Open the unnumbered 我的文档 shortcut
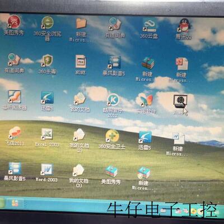 tap(80, 98)
